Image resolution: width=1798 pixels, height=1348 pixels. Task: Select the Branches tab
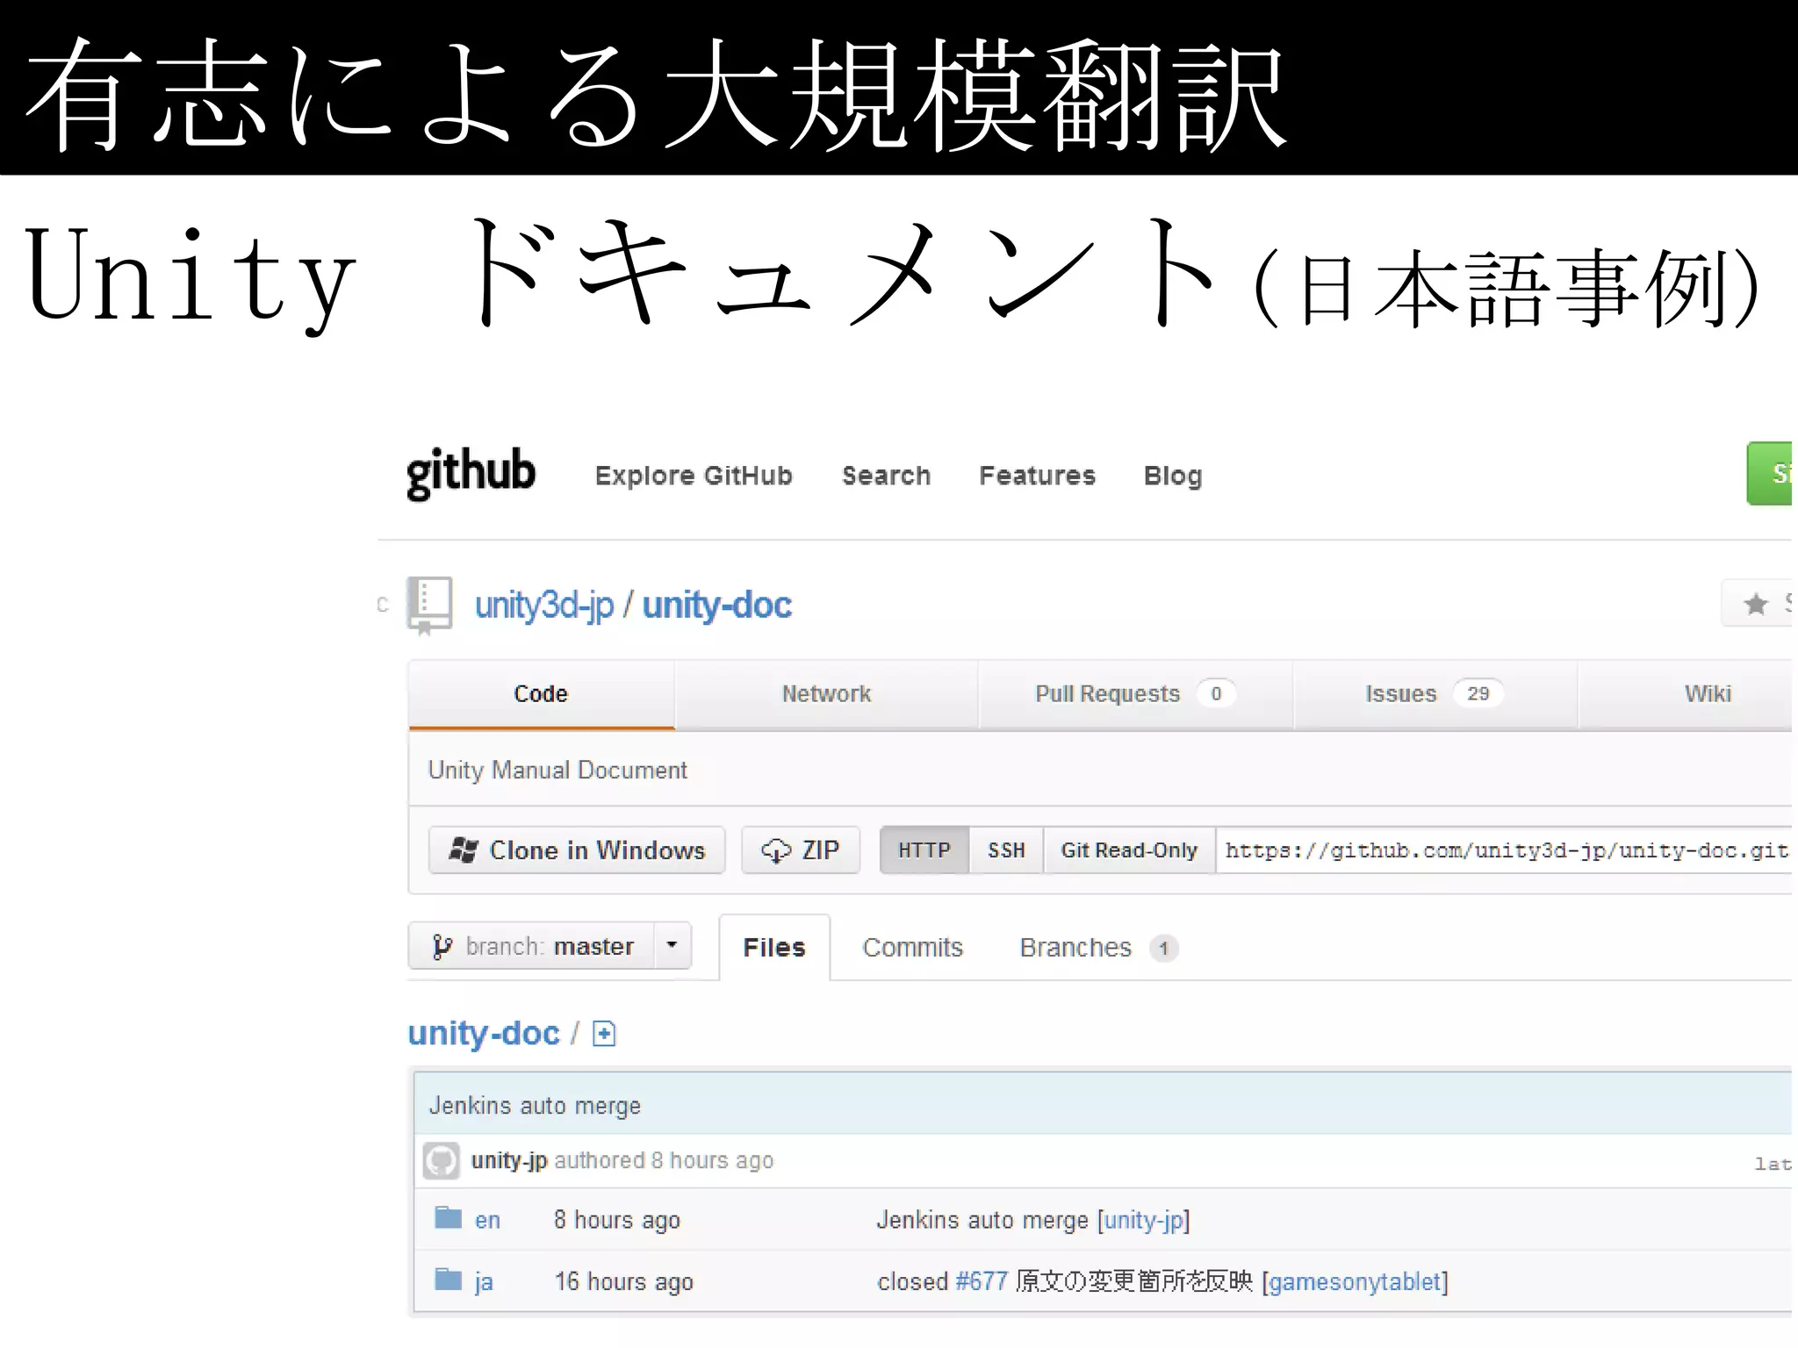pos(1098,948)
